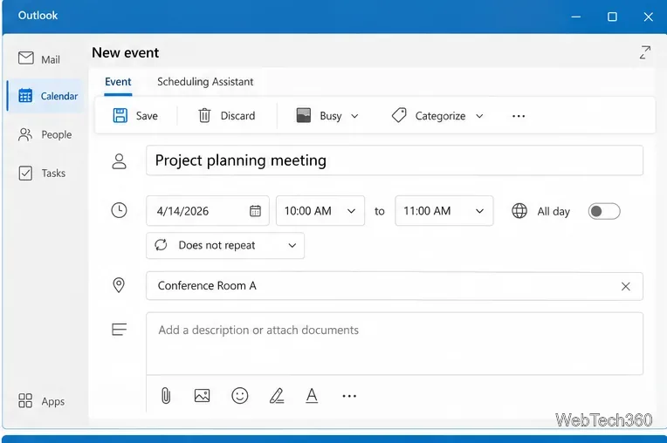Viewport: 667px width, 443px height.
Task: Click the time zone globe icon
Action: pos(519,211)
